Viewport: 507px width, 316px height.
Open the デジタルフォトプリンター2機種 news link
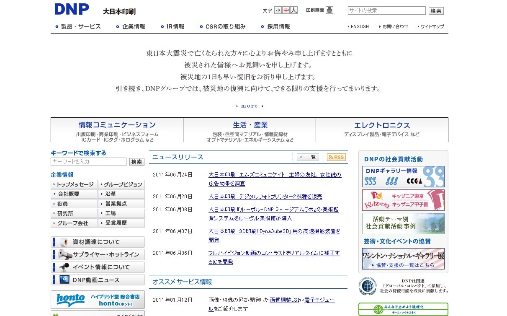pos(265,197)
